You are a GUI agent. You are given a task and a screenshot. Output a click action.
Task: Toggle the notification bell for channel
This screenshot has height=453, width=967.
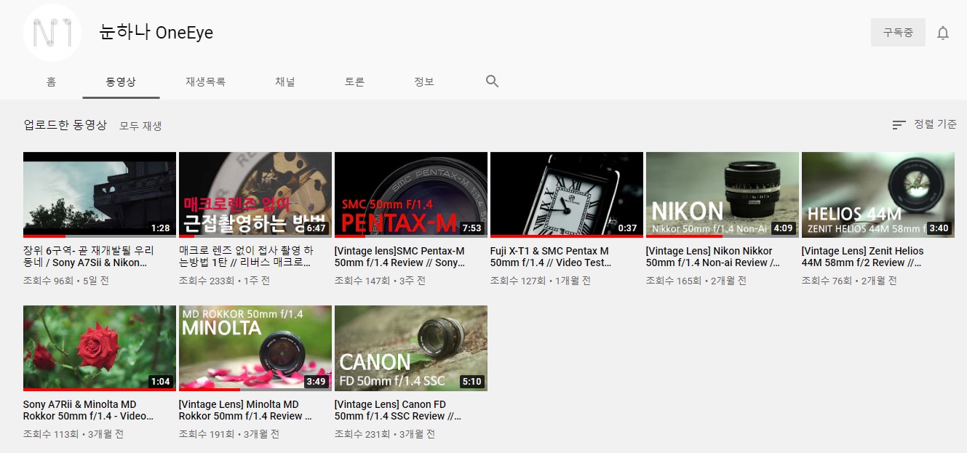point(943,33)
